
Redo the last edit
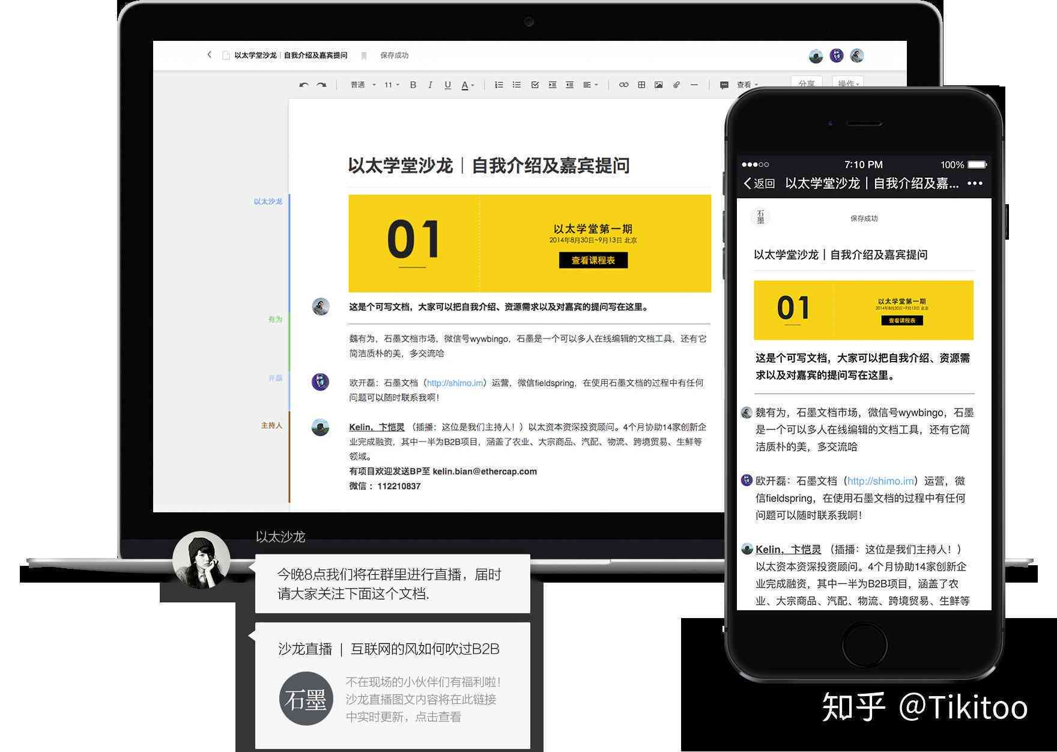coord(321,85)
